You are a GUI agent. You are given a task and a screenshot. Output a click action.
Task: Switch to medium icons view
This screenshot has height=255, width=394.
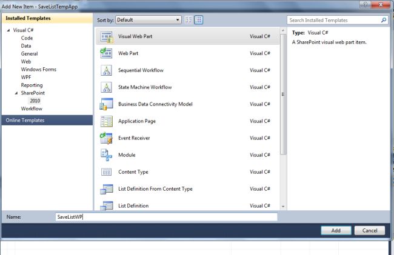click(x=198, y=20)
